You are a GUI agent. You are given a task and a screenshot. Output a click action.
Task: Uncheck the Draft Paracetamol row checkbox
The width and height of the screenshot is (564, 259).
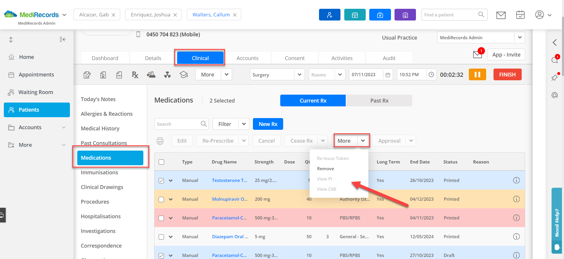pyautogui.click(x=161, y=255)
